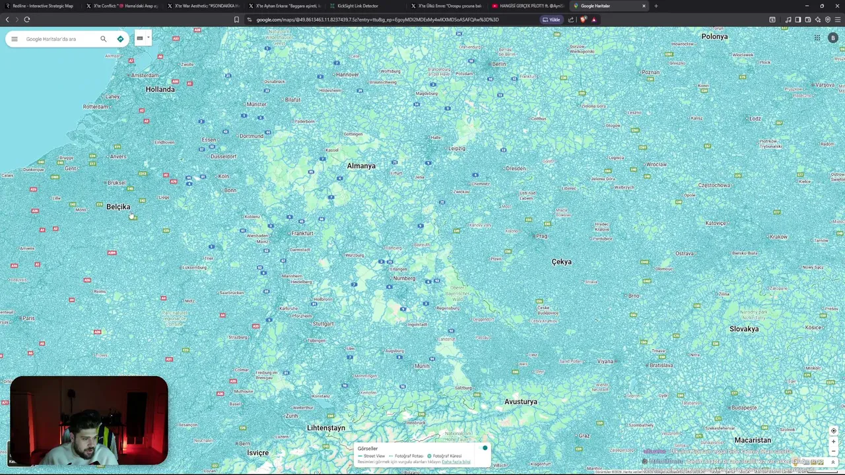Switch to the HANGİSİ GERÇEK PİLOT YouTube tab
This screenshot has height=475, width=845.
click(528, 6)
